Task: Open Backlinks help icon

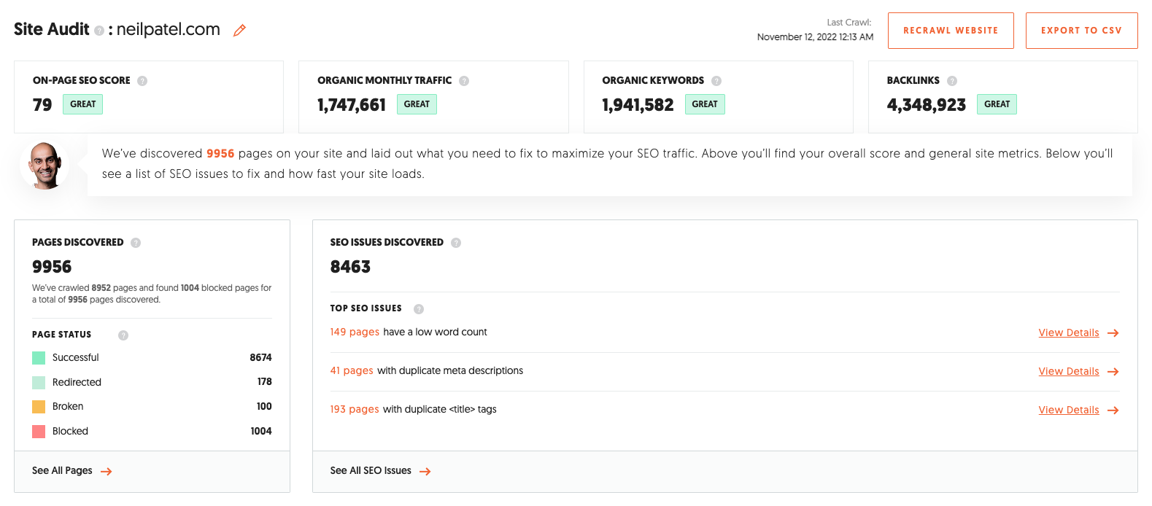Action: (x=952, y=81)
